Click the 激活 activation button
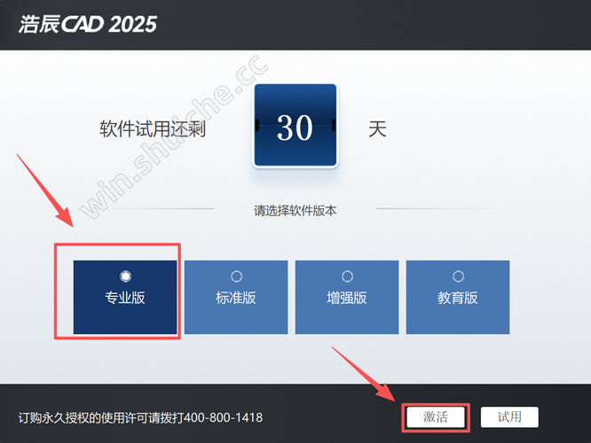Screen dimensions: 591x443 tap(436, 417)
